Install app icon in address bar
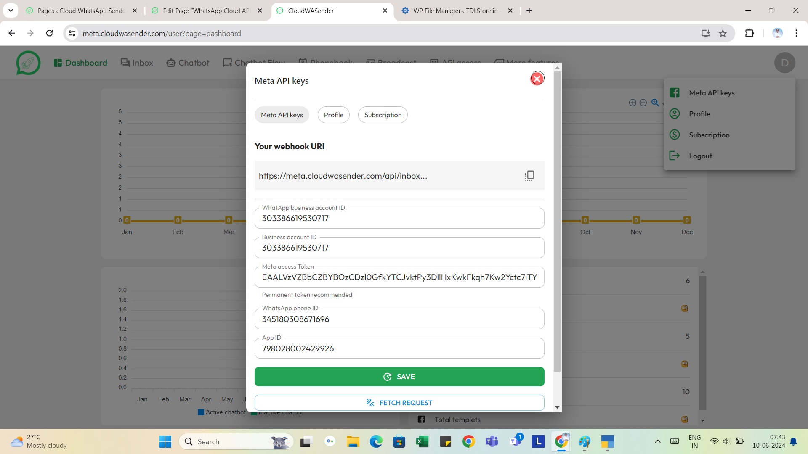This screenshot has width=808, height=454. coord(706,33)
